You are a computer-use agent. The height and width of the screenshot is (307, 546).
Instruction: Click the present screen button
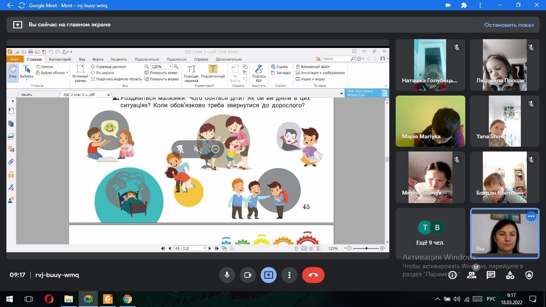click(269, 275)
